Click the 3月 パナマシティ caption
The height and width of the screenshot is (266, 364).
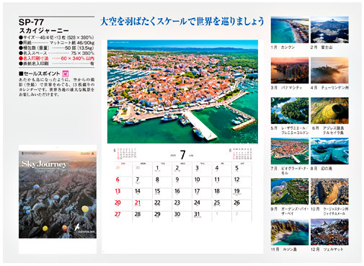286,88
